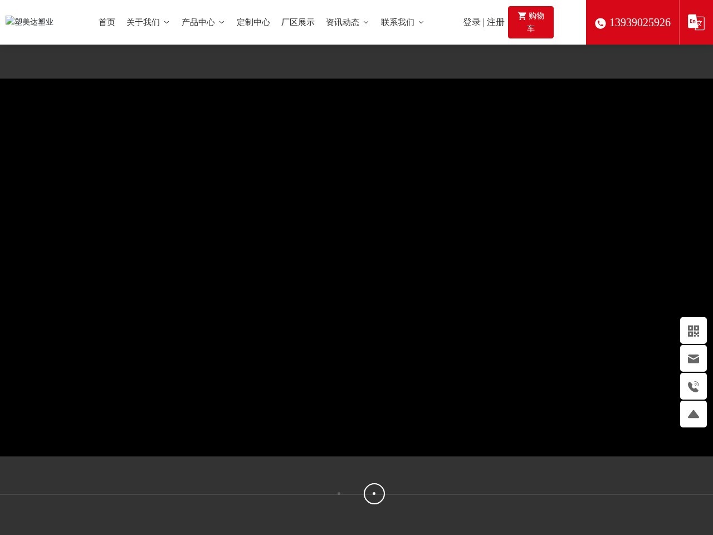Screen dimensions: 713x535
Task: Click the 登录 link
Action: 472,22
